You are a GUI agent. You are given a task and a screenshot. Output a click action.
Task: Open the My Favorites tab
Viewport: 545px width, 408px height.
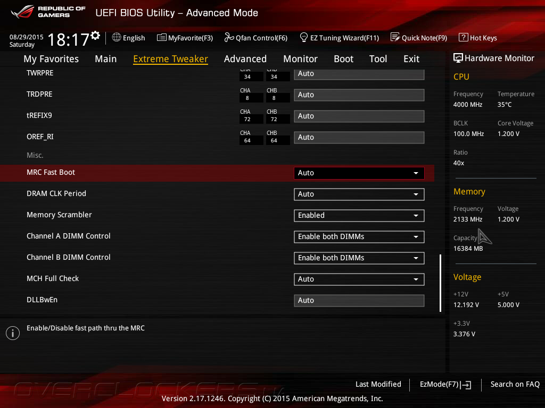coord(51,59)
